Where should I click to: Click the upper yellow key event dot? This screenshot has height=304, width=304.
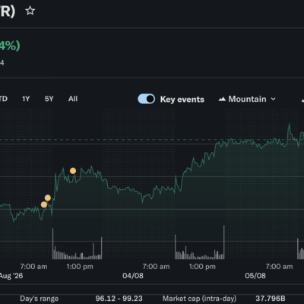[73, 171]
